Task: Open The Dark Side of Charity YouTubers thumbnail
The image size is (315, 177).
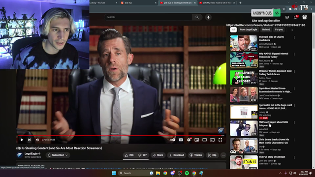Action: (244, 43)
